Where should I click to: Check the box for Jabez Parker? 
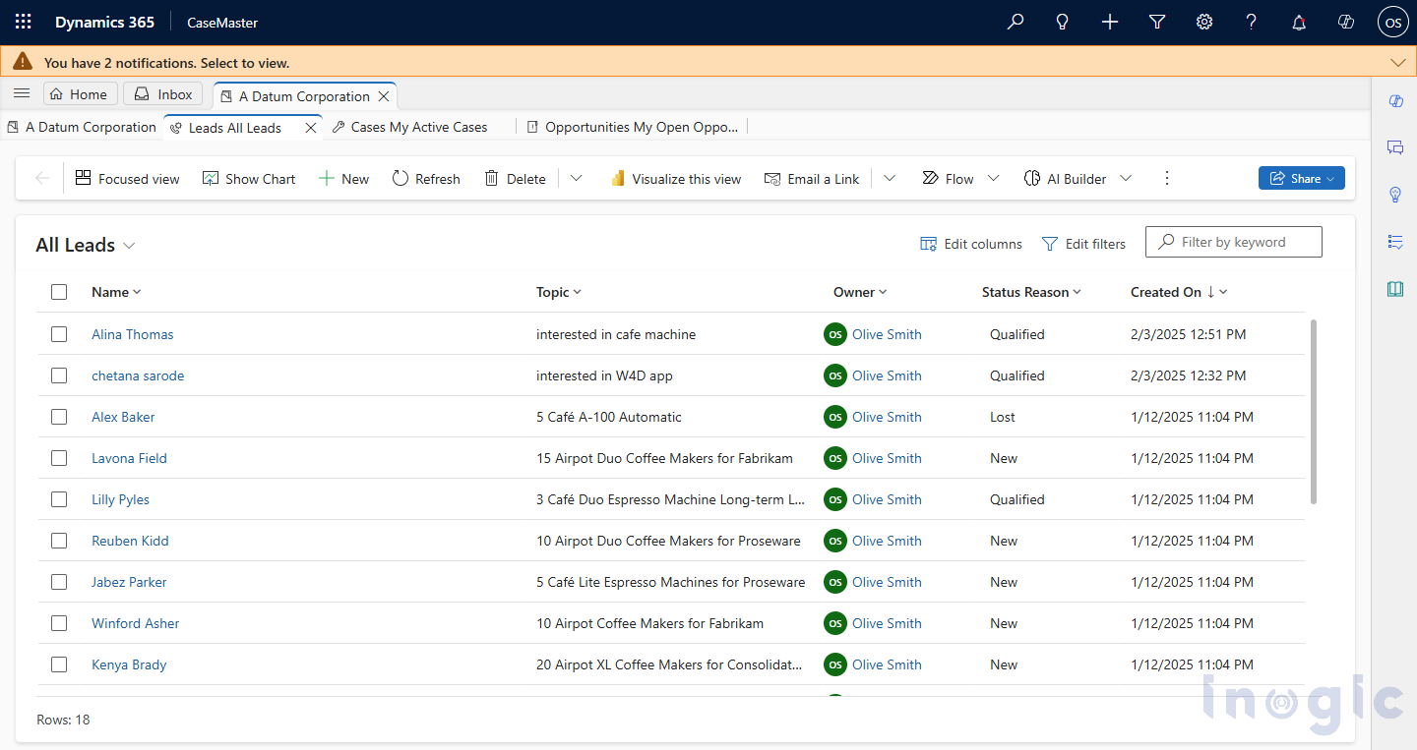pos(59,582)
